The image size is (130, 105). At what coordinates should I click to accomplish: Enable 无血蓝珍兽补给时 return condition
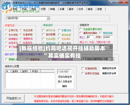(x=81, y=29)
